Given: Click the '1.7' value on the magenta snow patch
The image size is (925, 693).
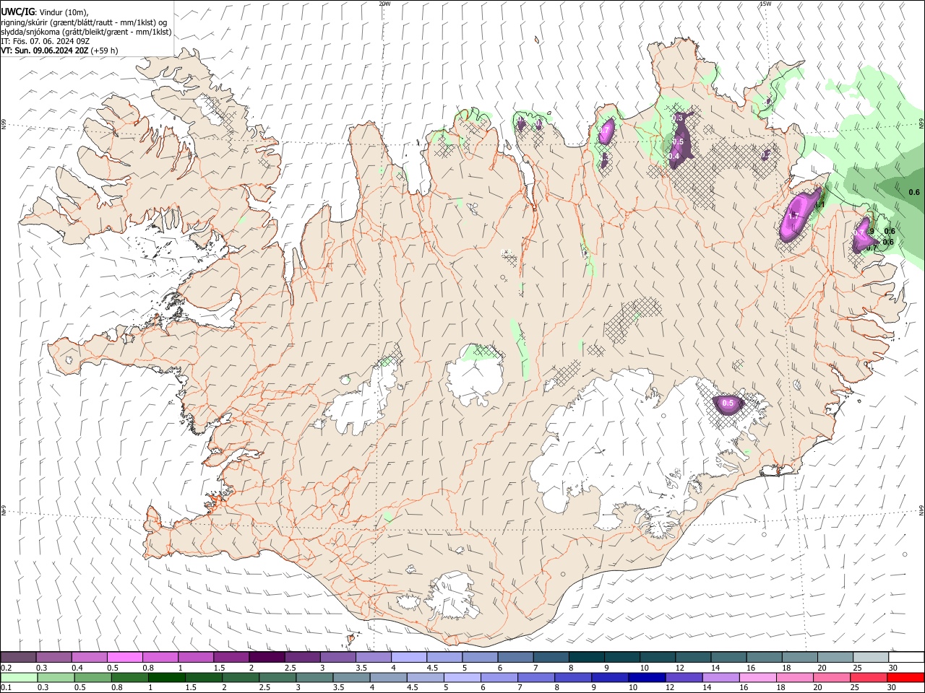Looking at the screenshot, I should pyautogui.click(x=793, y=216).
